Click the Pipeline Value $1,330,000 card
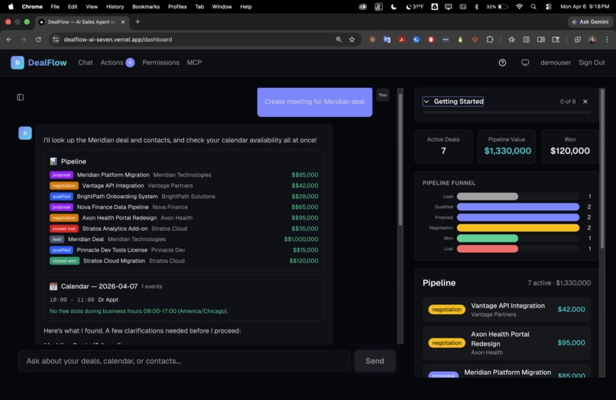This screenshot has width=616, height=400. [507, 146]
